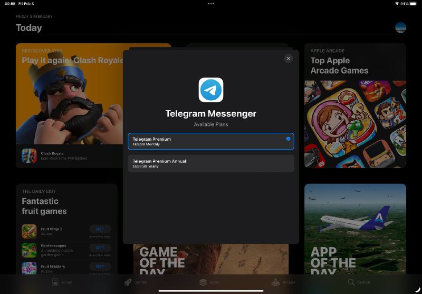Tap the Wi-Fi status icon

click(397, 4)
